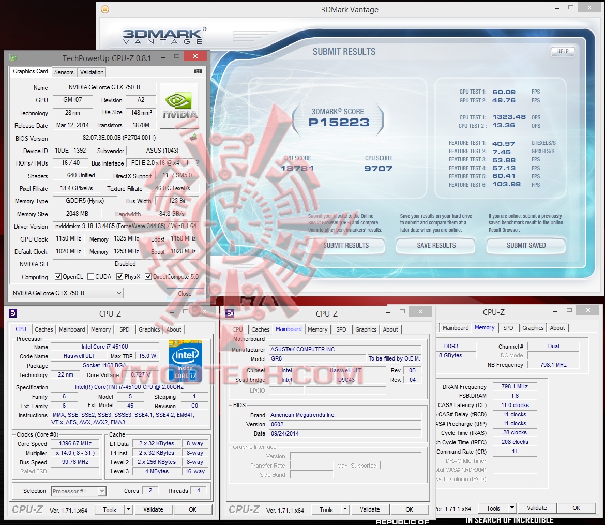Image resolution: width=605 pixels, height=525 pixels.
Task: Click the GPU-Z camera screenshot icon
Action: point(198,71)
